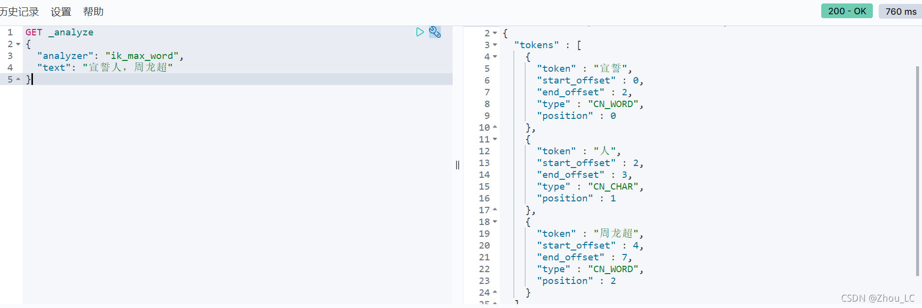This screenshot has width=922, height=308.
Task: Fold third token object at line 18
Action: tap(495, 222)
